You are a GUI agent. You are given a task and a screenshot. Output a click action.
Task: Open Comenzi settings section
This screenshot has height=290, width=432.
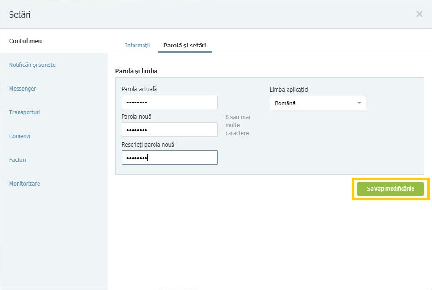[19, 136]
